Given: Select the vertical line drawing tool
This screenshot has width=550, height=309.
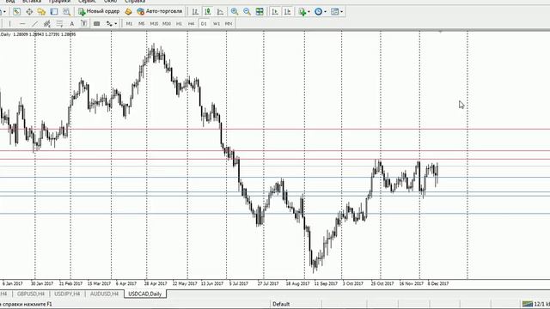Looking at the screenshot, I should click(x=9, y=23).
